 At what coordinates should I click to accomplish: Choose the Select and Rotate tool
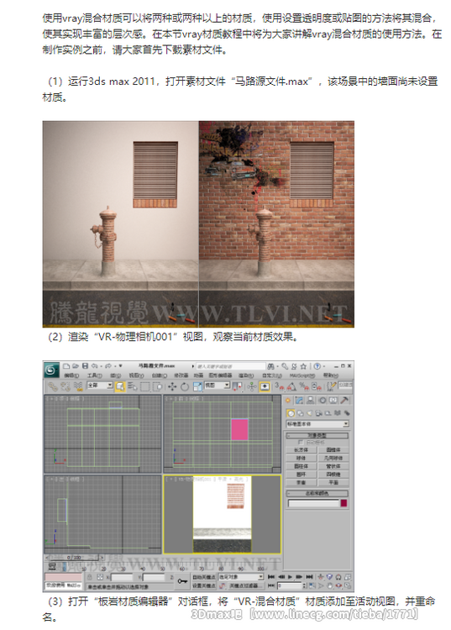(x=185, y=386)
